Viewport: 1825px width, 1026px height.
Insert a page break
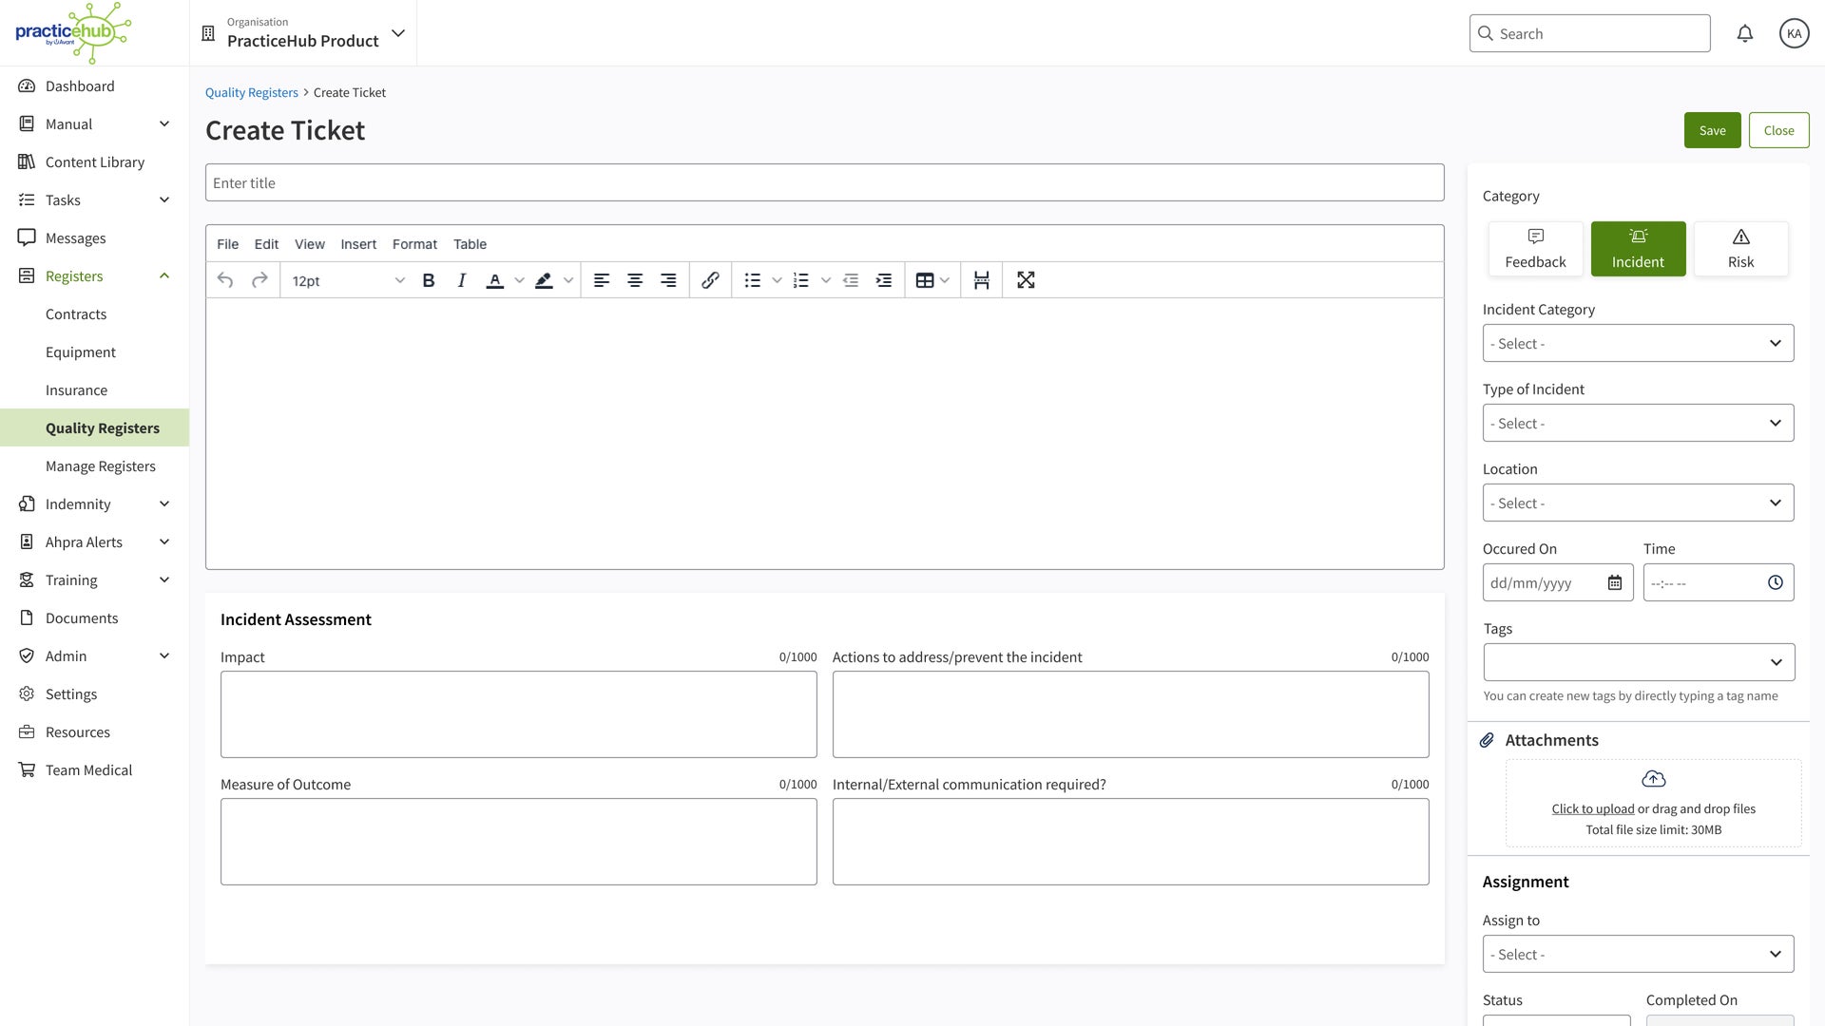[x=982, y=280]
